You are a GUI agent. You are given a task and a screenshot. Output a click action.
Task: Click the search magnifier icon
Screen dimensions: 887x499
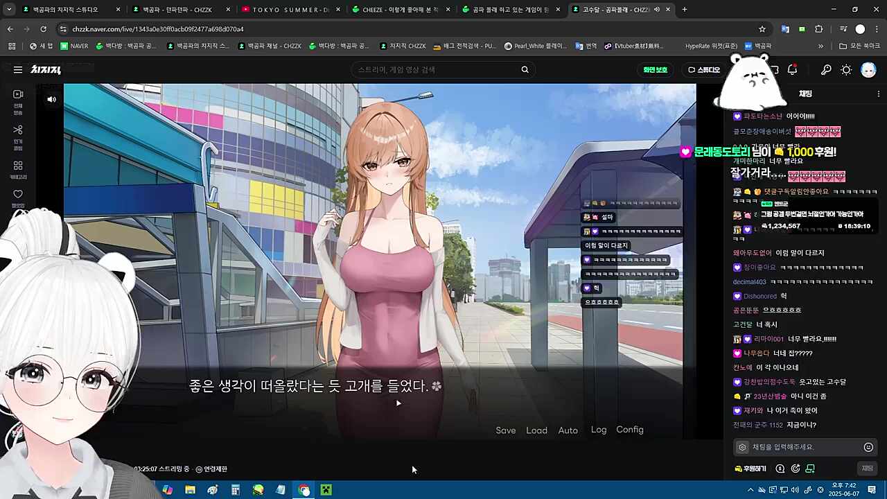point(525,69)
